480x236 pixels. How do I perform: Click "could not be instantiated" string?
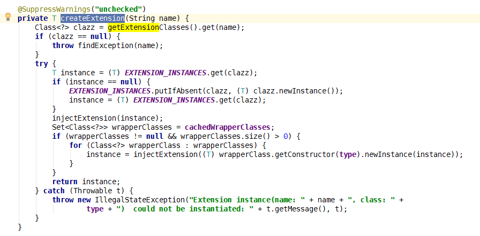(x=189, y=209)
